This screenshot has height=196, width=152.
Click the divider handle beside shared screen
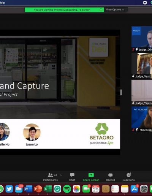[121, 92]
